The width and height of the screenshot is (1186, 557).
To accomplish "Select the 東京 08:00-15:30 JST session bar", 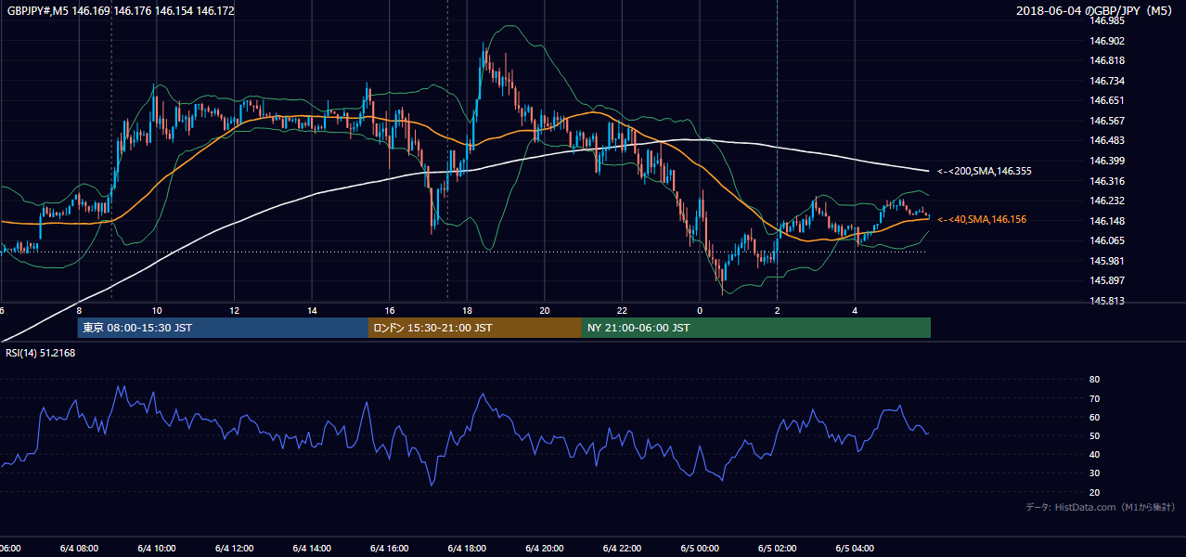I will [x=223, y=328].
